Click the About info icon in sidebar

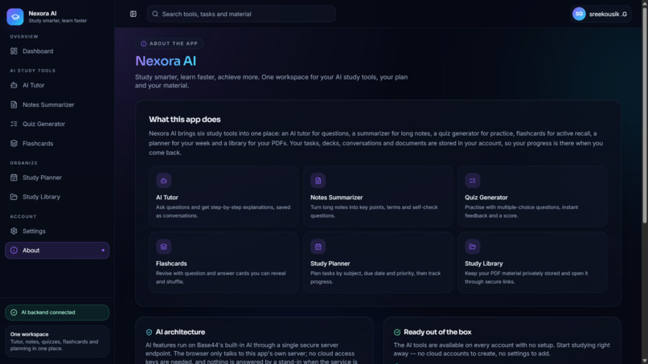(14, 251)
